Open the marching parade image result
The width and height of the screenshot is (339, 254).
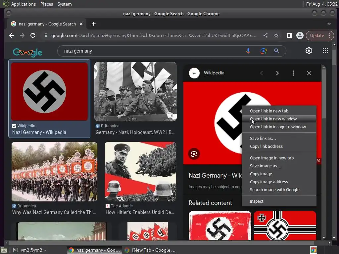55,172
